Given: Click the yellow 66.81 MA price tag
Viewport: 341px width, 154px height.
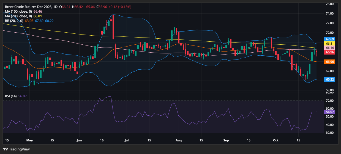Looking at the screenshot, I should tap(330, 44).
